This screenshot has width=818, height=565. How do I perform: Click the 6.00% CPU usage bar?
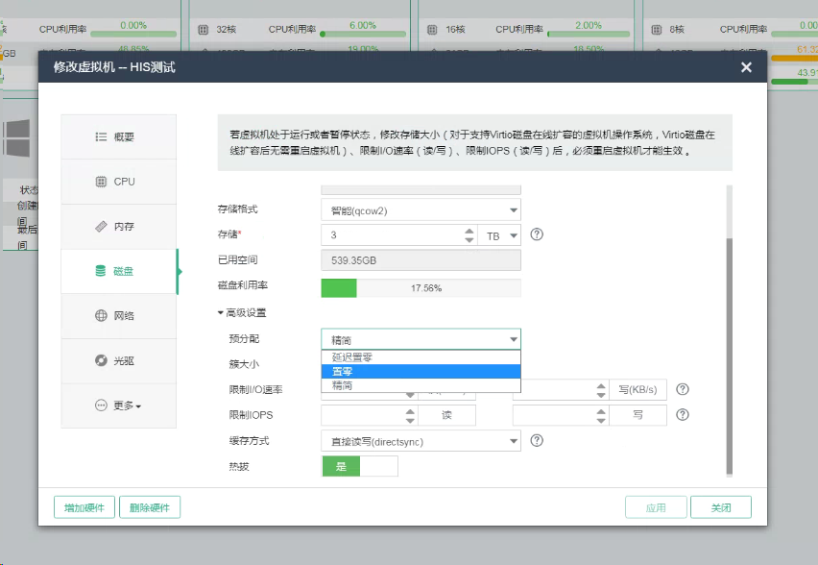pyautogui.click(x=363, y=34)
